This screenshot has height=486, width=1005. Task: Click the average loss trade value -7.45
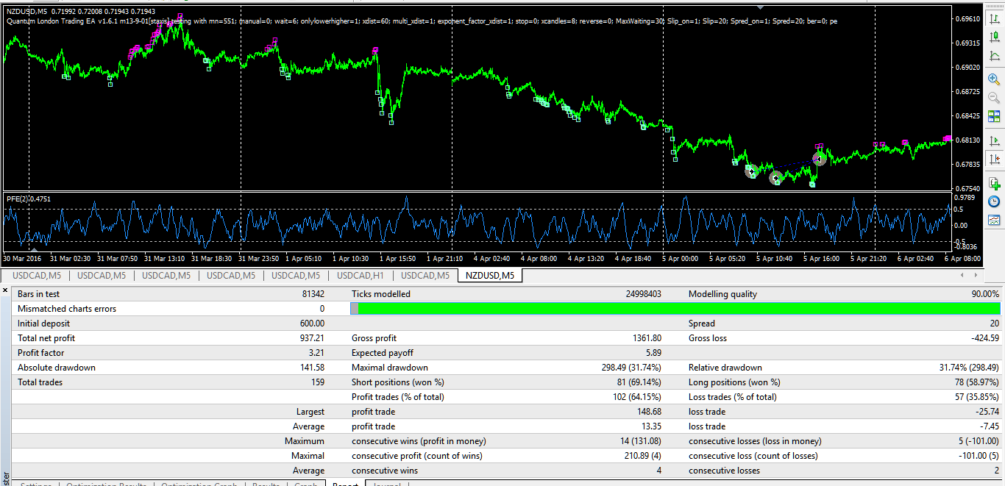[989, 426]
